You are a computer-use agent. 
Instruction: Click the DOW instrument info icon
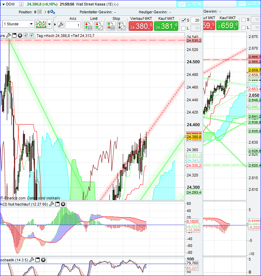[x=21, y=4]
